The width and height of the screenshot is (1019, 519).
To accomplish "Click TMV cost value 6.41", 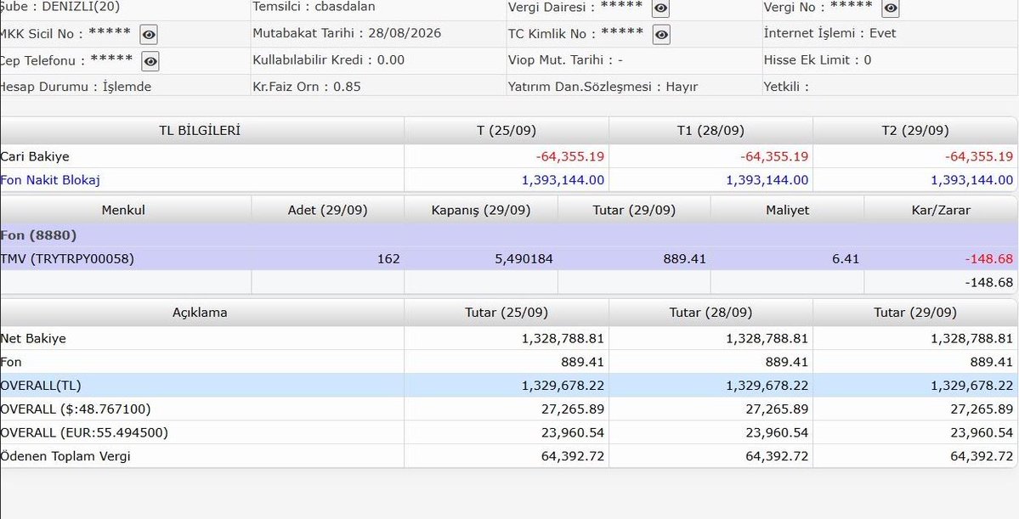I will (846, 259).
